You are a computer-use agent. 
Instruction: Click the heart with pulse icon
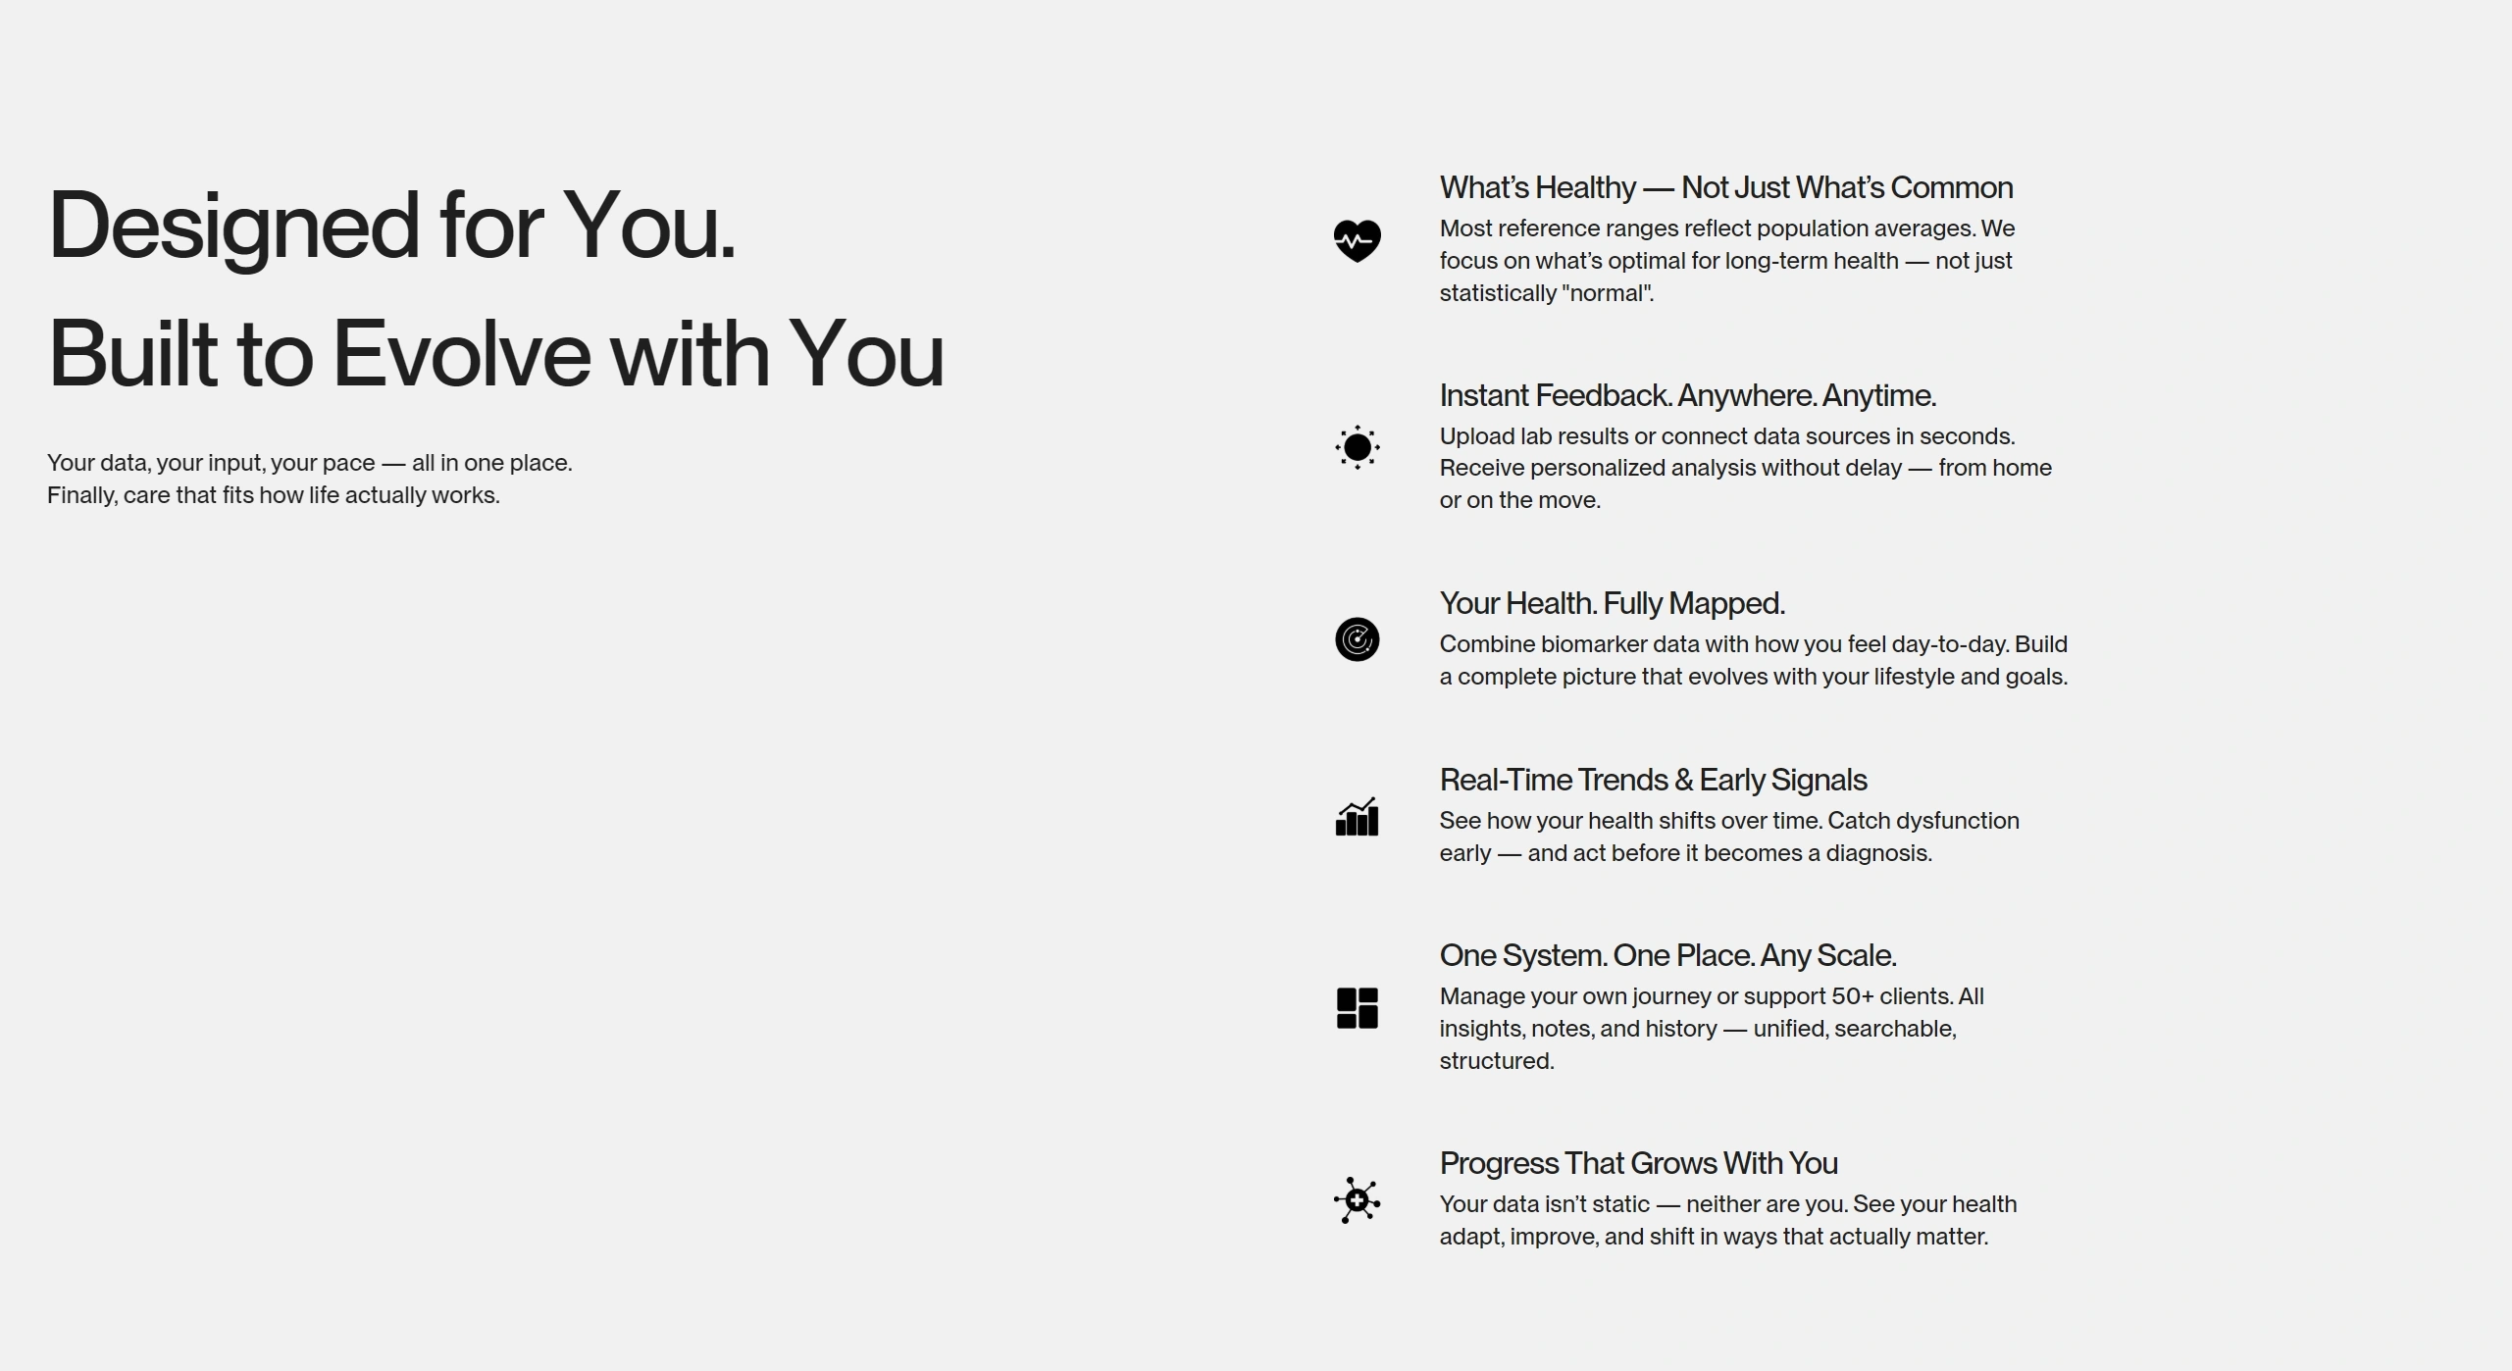(1357, 240)
